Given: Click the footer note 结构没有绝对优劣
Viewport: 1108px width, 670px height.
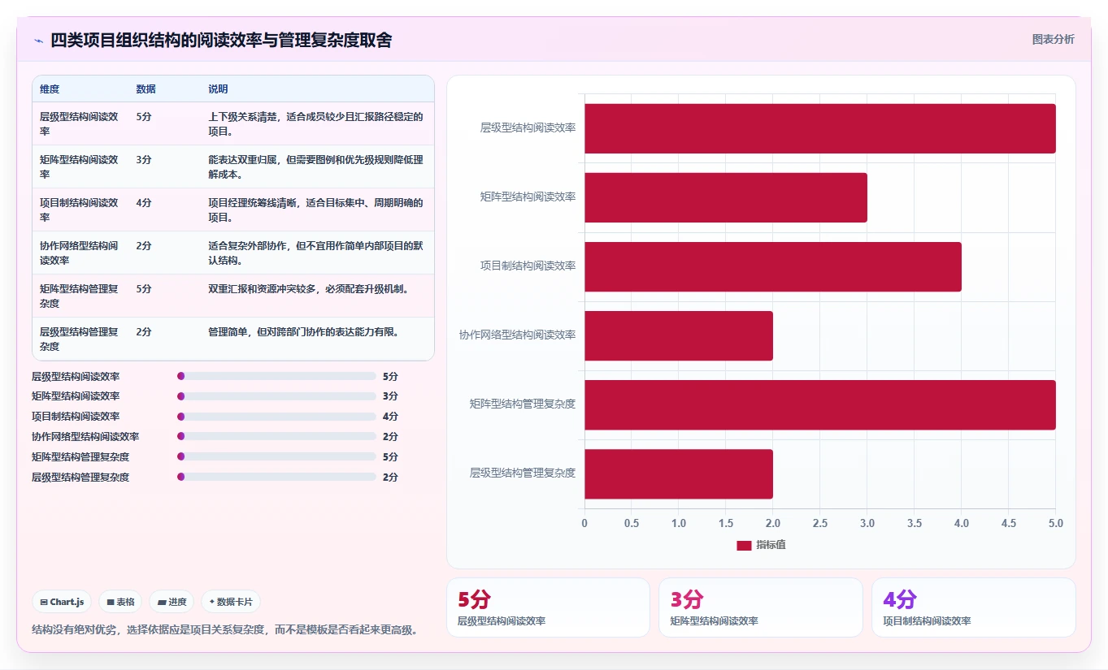Looking at the screenshot, I should pyautogui.click(x=224, y=629).
